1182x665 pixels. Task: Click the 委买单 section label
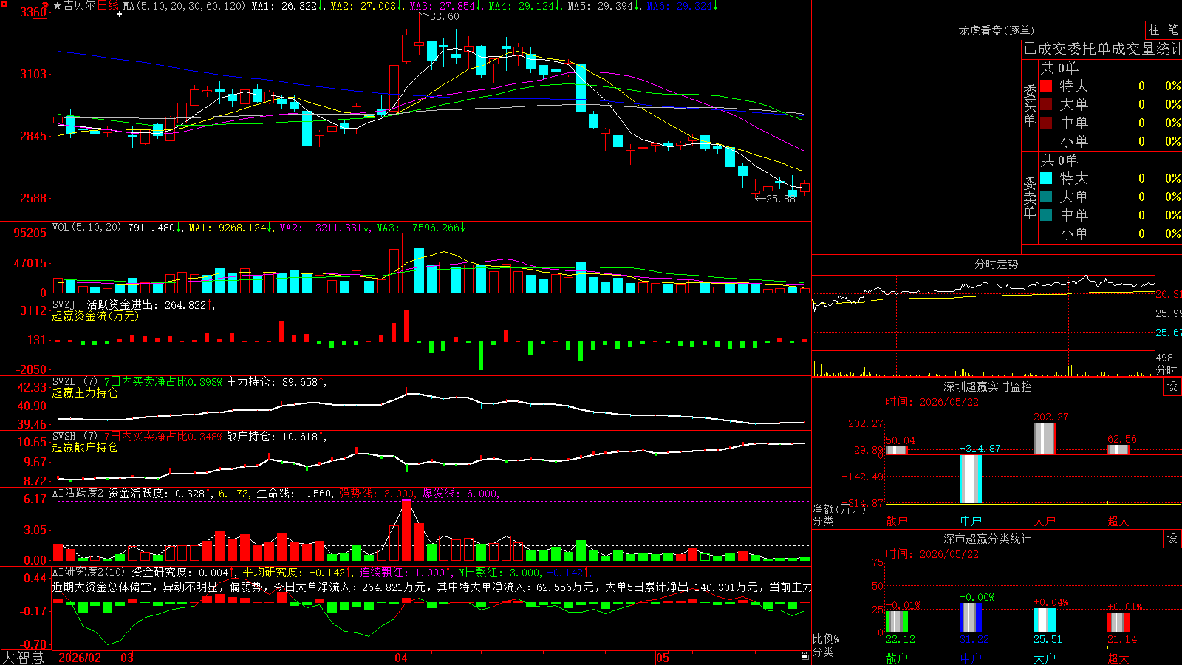1030,104
